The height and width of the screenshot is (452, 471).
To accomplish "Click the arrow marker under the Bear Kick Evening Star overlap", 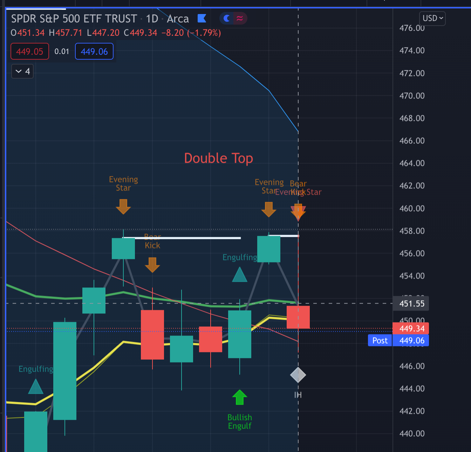I will [x=298, y=212].
